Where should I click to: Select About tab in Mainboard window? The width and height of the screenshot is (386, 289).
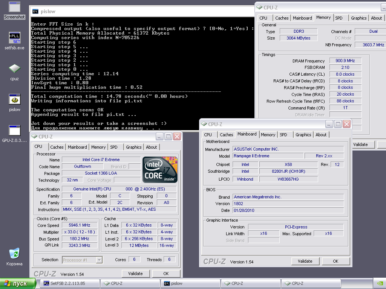321,135
